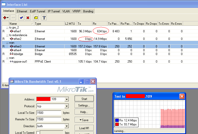The width and height of the screenshot is (198, 134).
Task: Click the blue Rx legend swatch
Action: [x=117, y=120]
